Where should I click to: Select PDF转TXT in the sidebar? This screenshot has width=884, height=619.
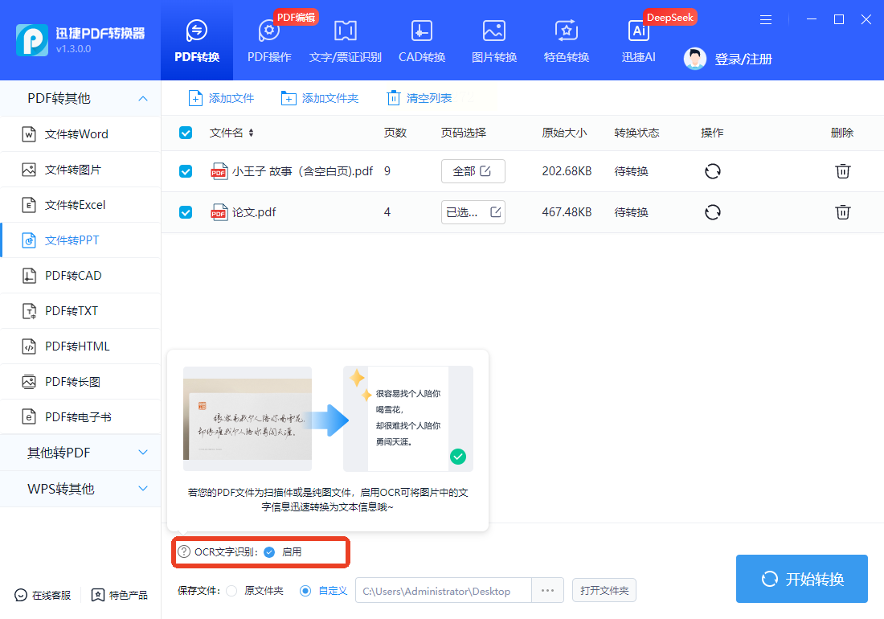pos(80,311)
